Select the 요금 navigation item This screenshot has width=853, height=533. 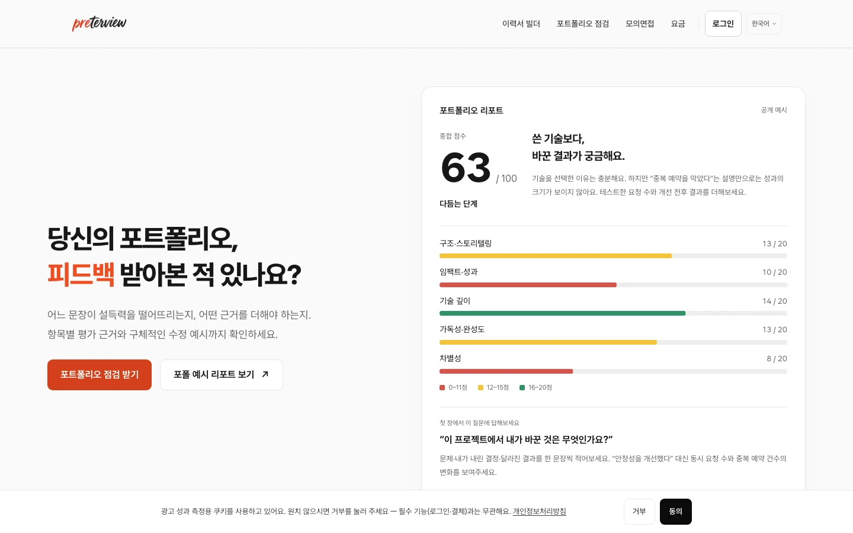coord(678,24)
